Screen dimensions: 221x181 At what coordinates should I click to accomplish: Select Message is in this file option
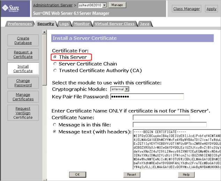[x=54, y=125]
